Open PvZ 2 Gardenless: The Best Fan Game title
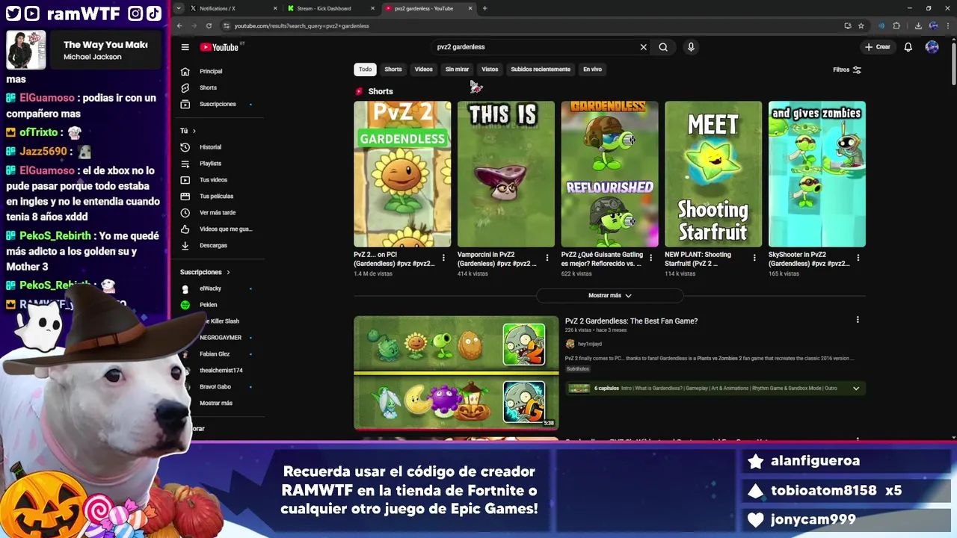The height and width of the screenshot is (538, 957). tap(631, 321)
